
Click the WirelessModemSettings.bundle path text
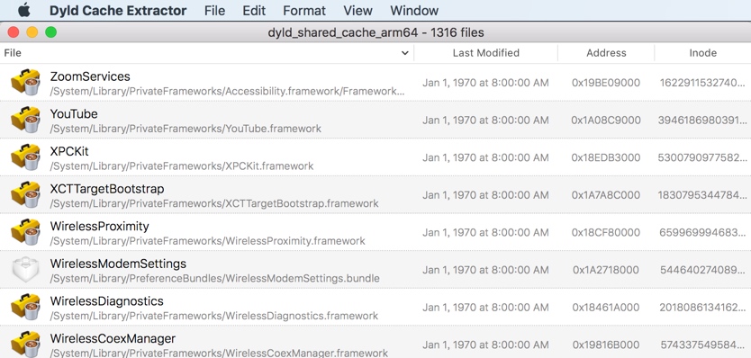click(214, 278)
